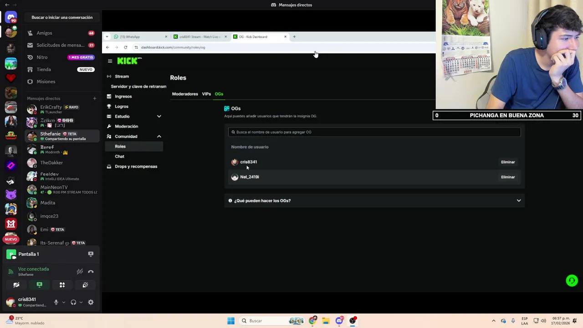Click the OG username search field
The height and width of the screenshot is (328, 583).
tap(374, 132)
